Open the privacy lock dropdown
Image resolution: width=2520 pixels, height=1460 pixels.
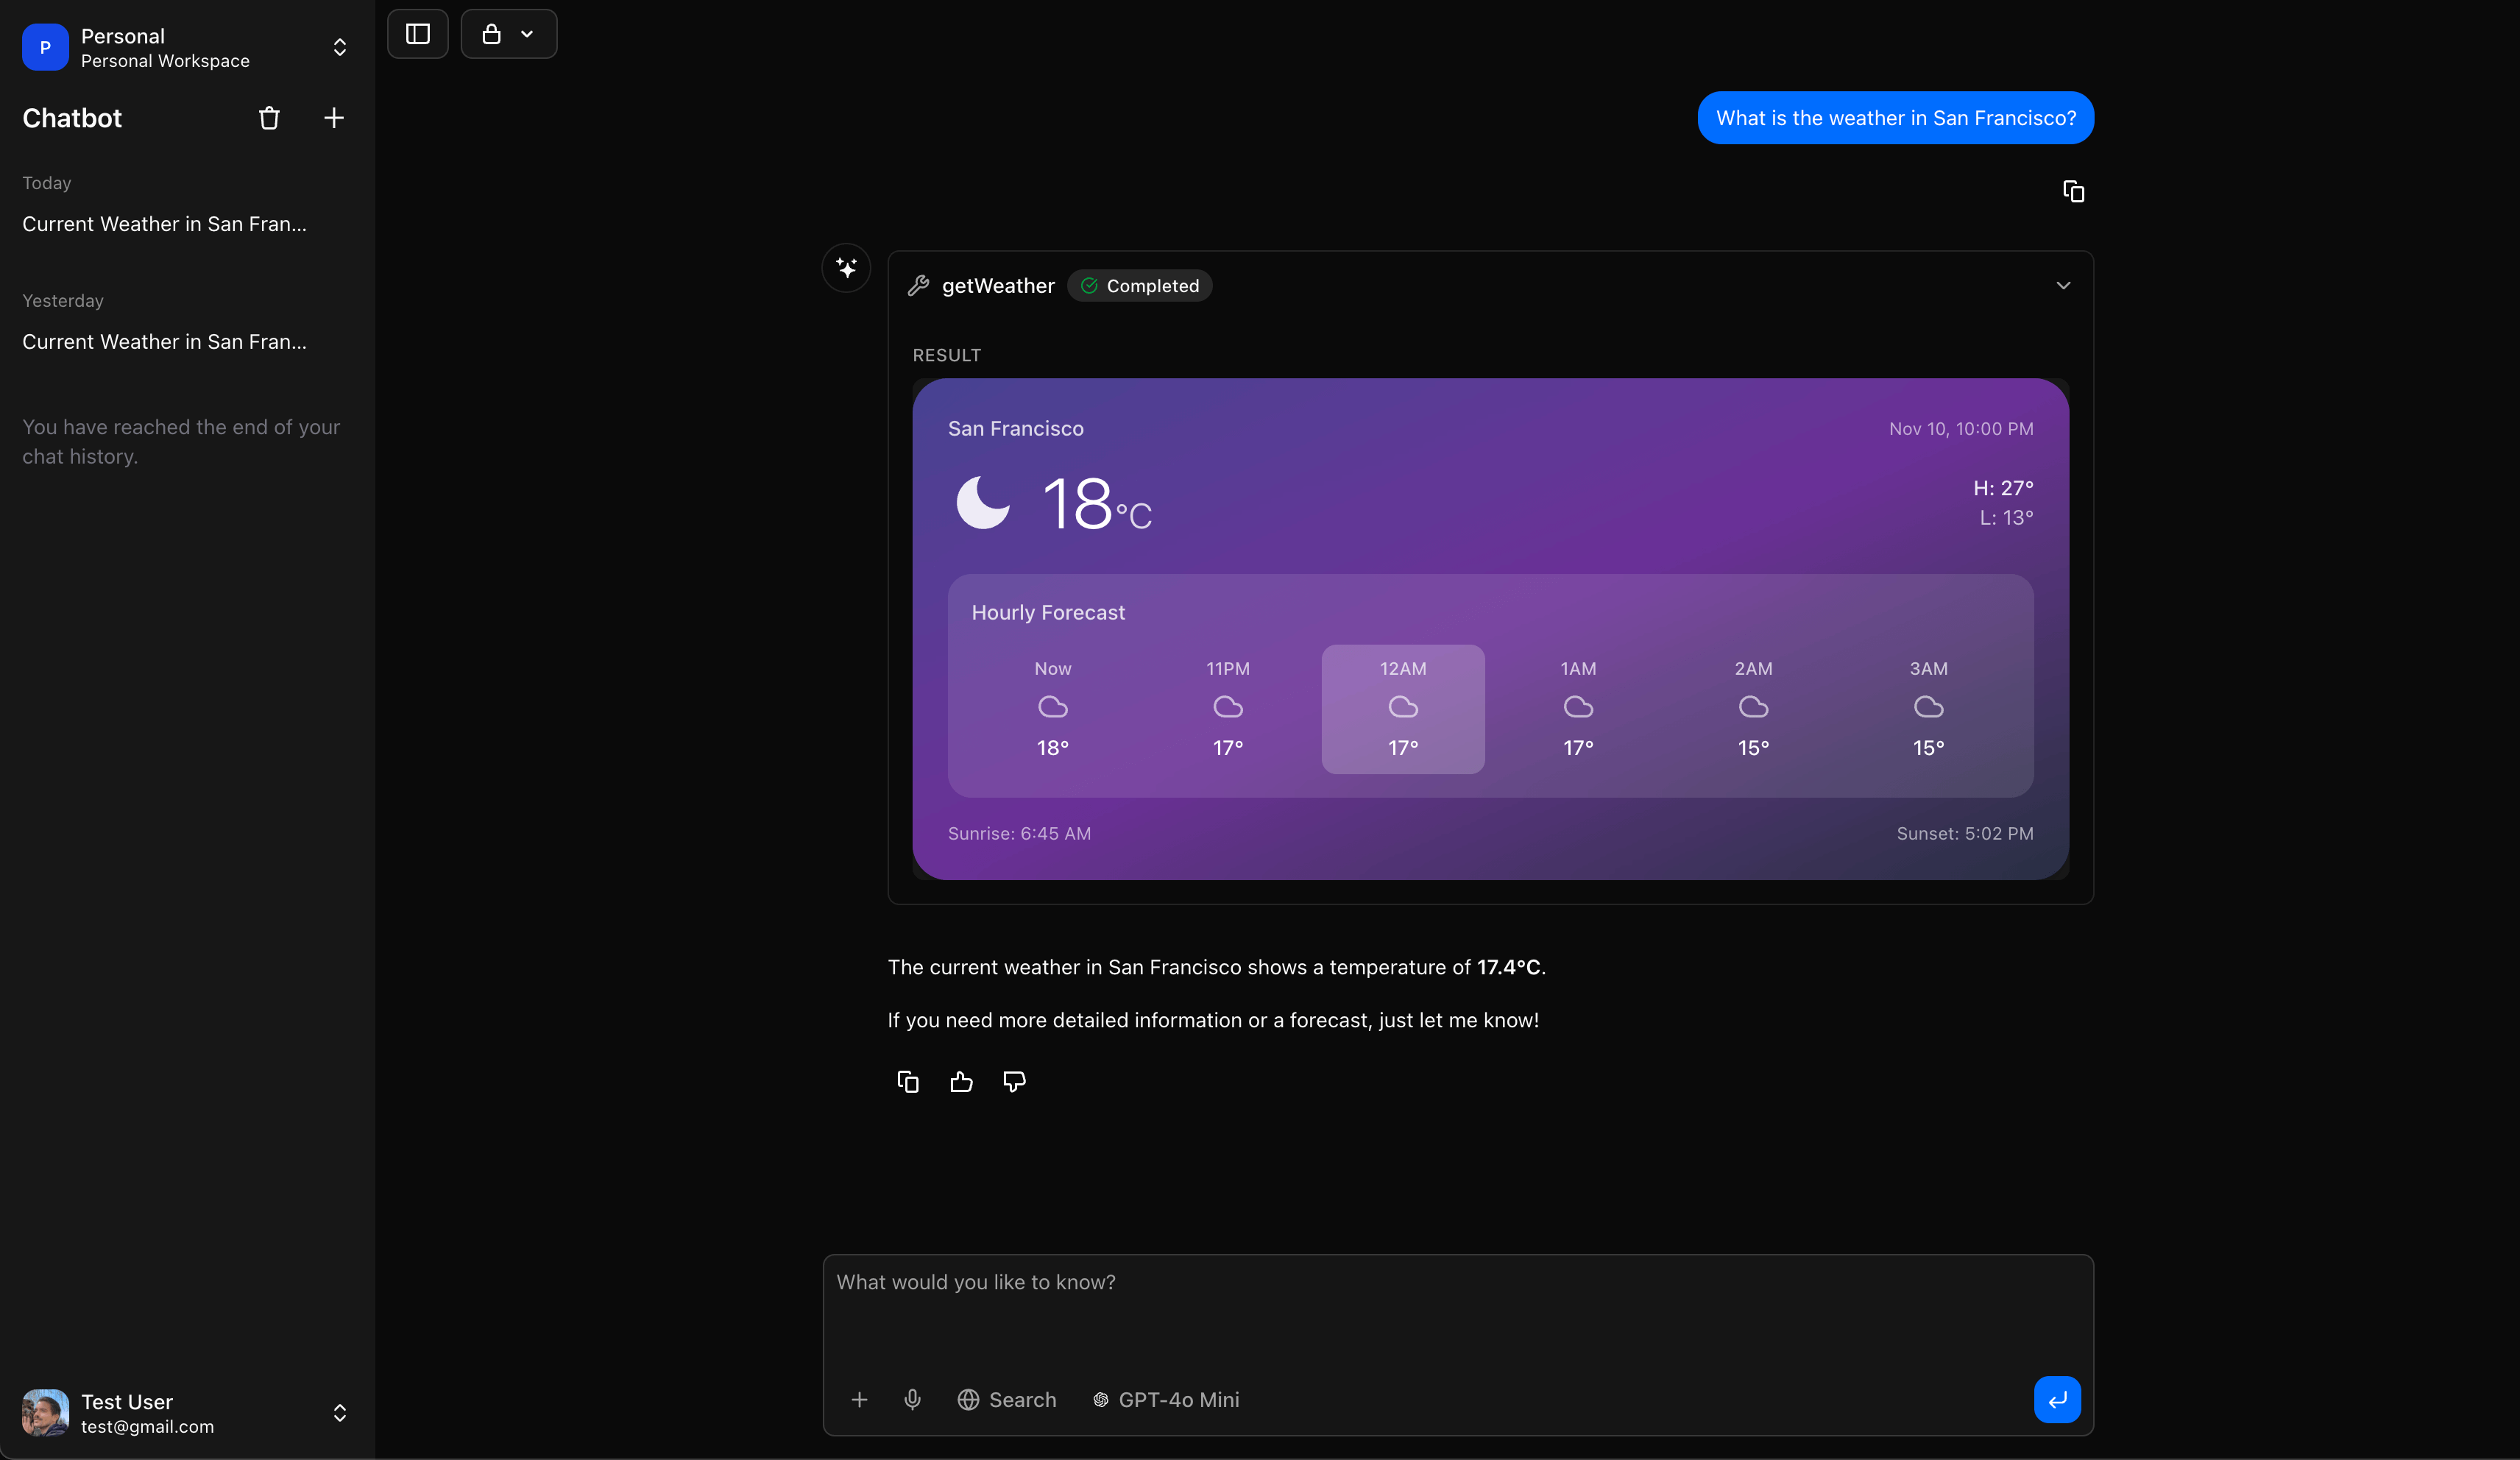tap(508, 33)
